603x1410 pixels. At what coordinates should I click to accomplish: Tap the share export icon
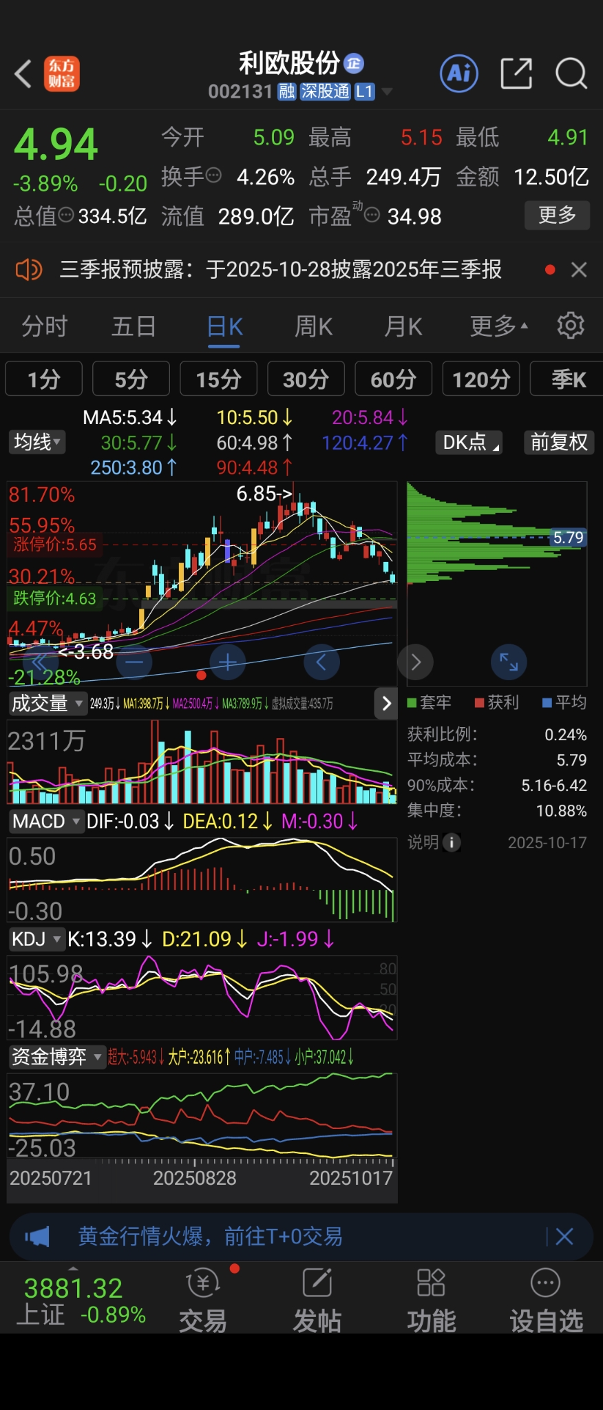click(516, 73)
